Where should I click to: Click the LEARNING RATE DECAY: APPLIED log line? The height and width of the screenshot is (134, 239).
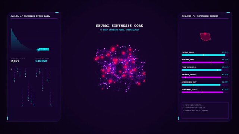[195, 111]
